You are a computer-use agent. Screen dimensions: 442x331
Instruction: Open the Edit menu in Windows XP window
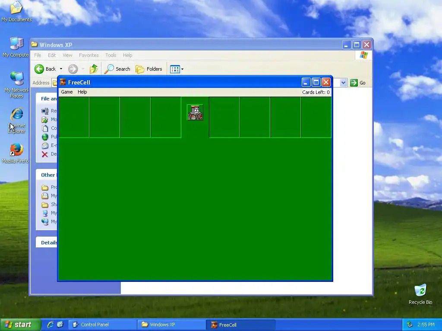click(x=52, y=55)
